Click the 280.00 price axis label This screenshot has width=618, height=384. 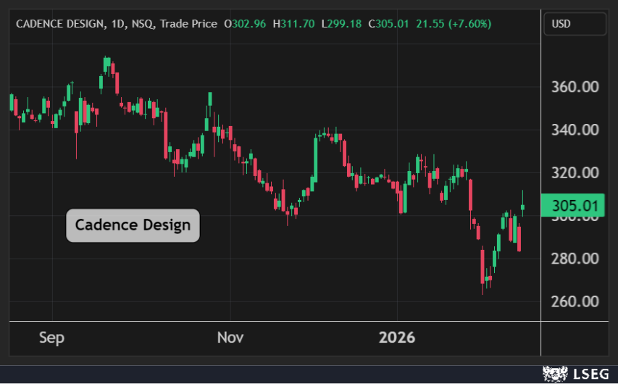(x=575, y=259)
